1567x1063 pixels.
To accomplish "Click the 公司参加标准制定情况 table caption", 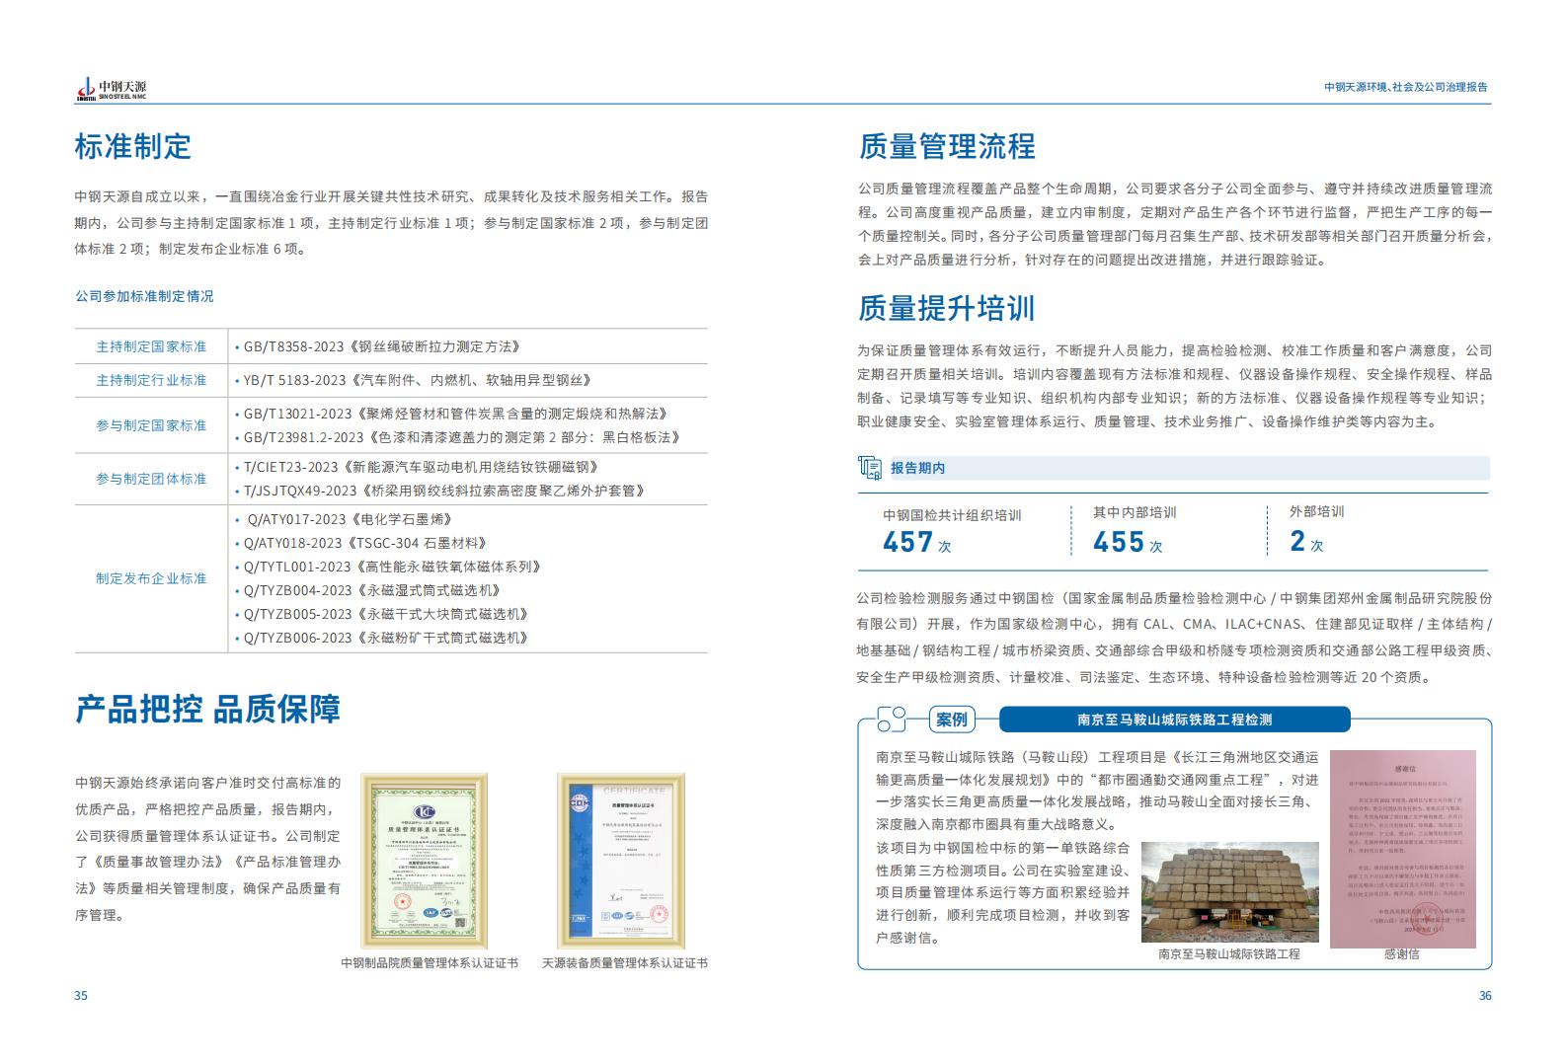I will 144,296.
